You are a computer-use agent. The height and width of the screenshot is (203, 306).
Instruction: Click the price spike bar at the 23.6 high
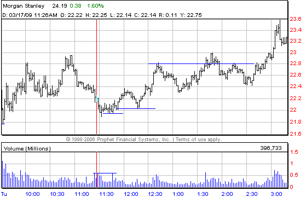coord(280,29)
